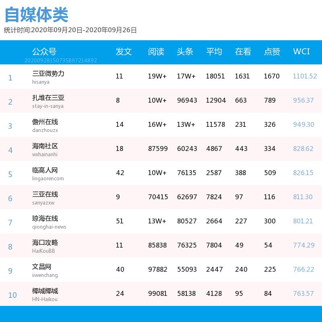Click rank number 1 in the list

[x=10, y=78]
